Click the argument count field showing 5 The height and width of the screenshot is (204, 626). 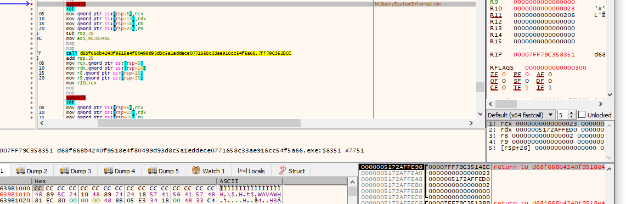[x=563, y=115]
